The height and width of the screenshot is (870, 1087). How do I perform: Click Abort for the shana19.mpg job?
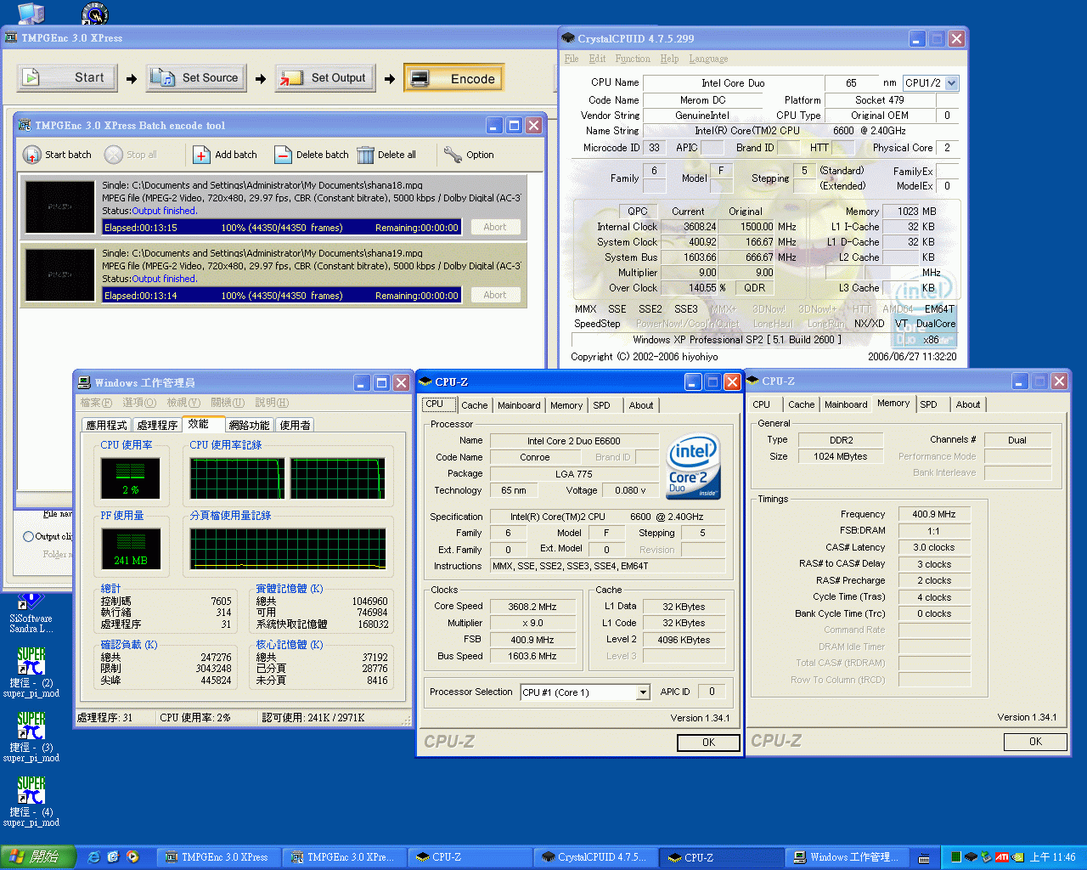(x=494, y=295)
